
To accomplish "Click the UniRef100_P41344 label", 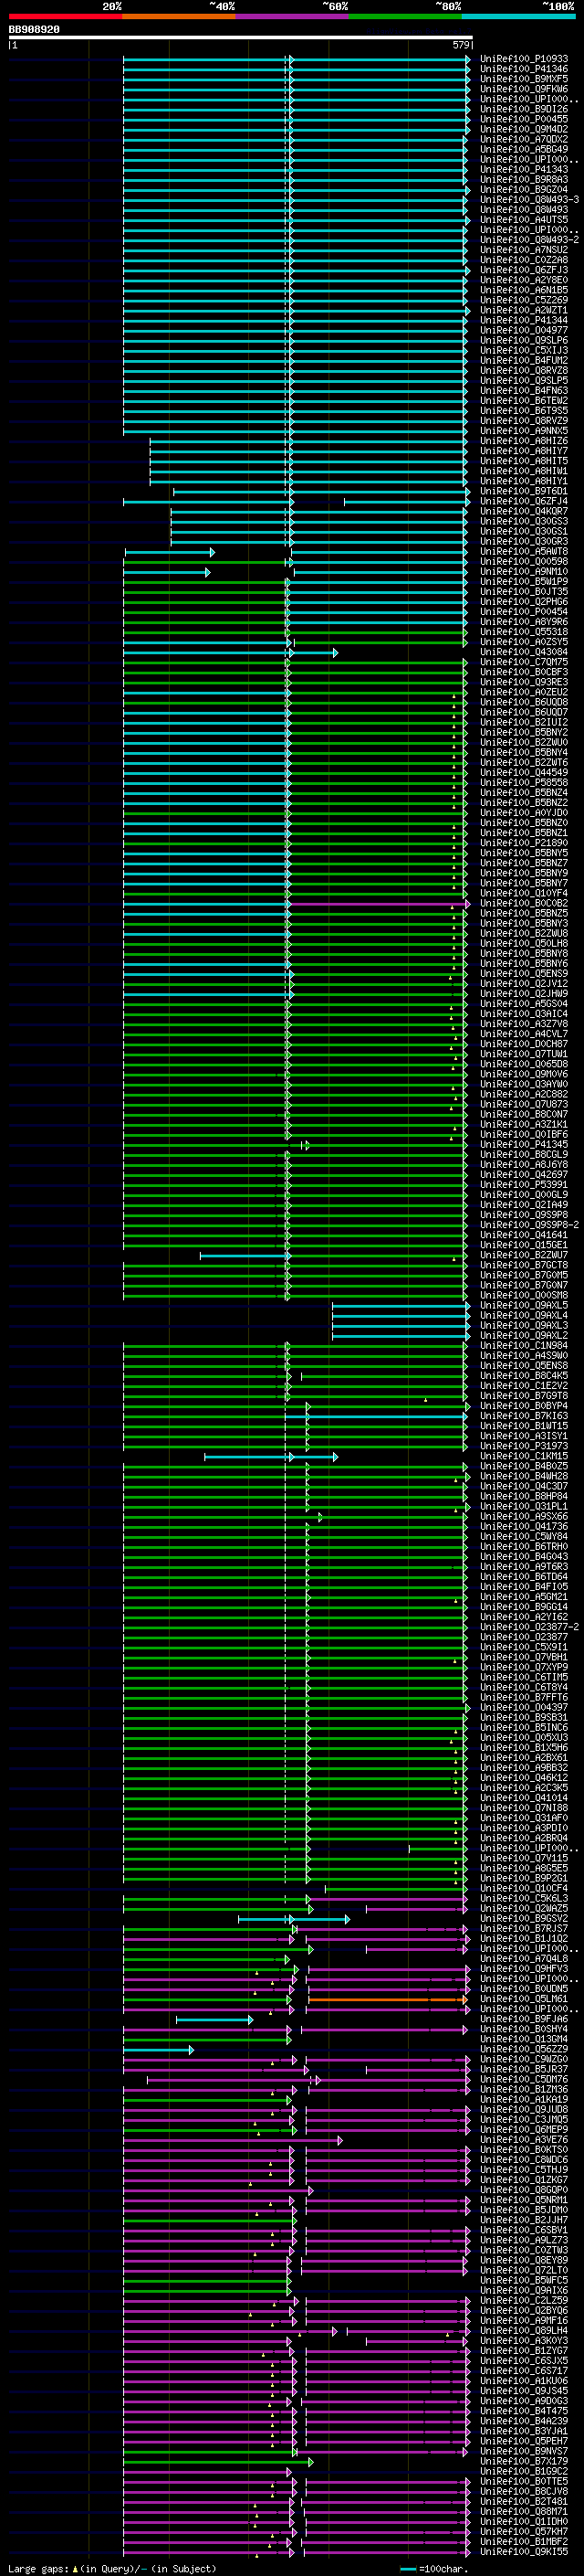I will tap(524, 320).
